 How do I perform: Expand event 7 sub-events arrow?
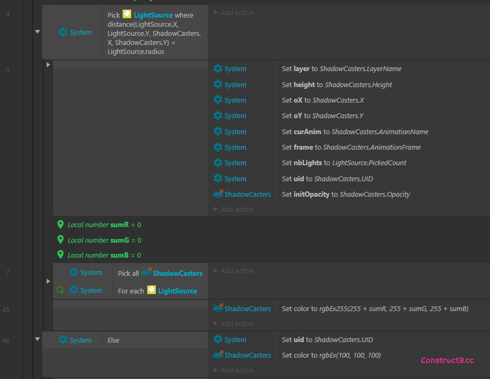48,281
